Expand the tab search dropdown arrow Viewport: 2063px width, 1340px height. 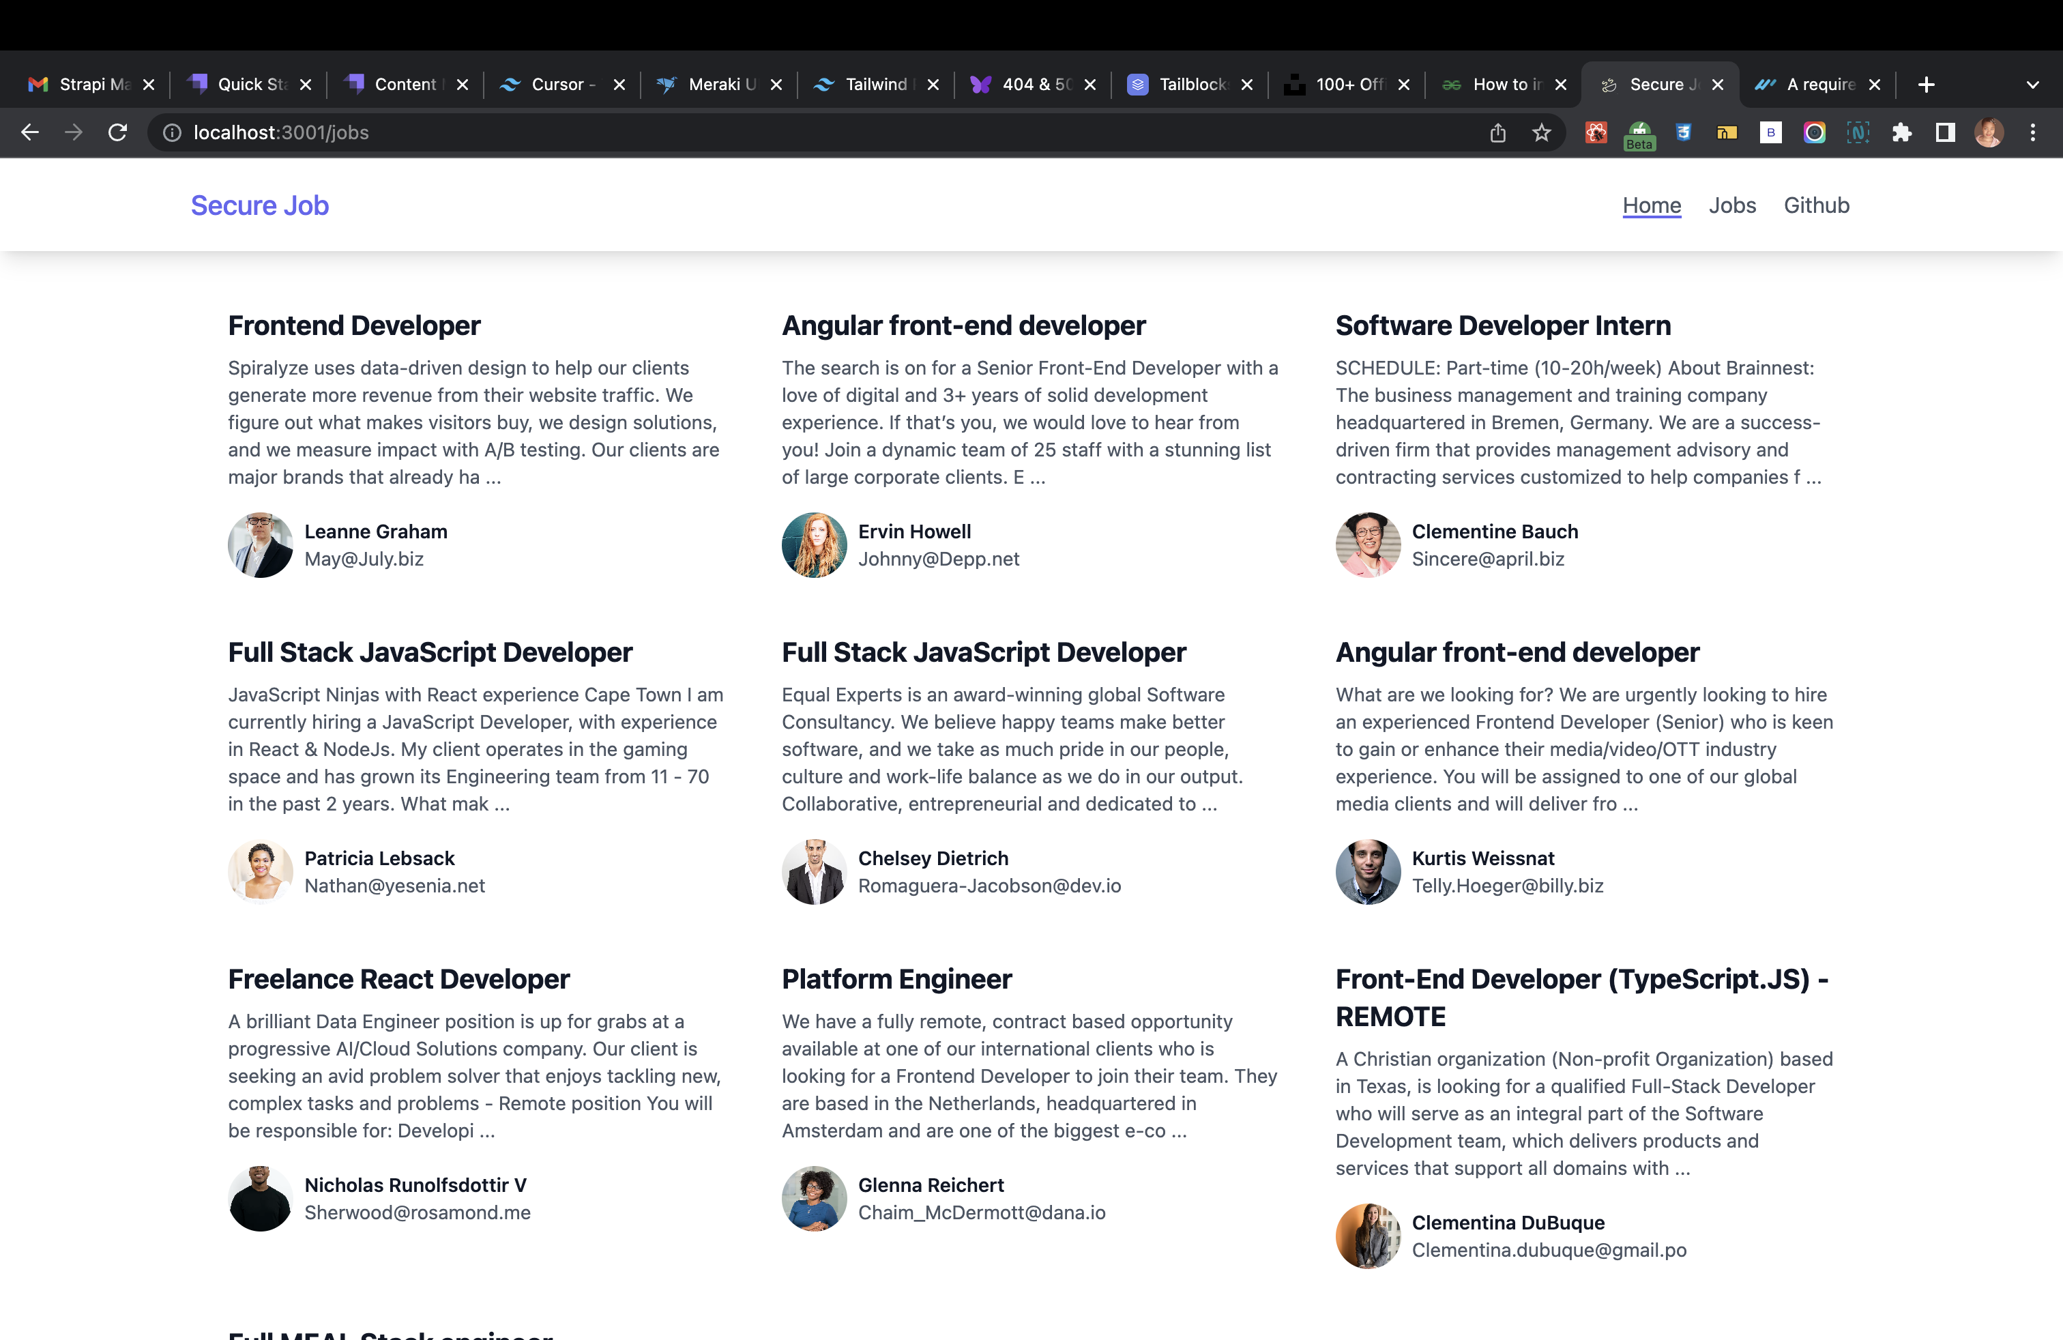click(2033, 84)
